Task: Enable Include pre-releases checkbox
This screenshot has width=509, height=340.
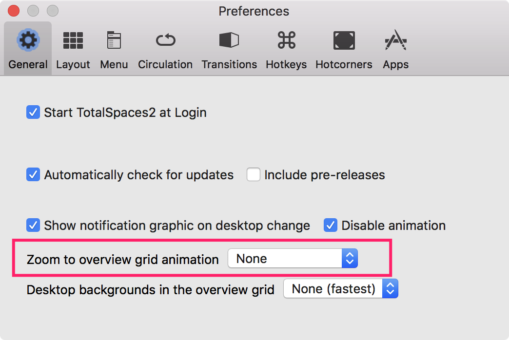Action: click(254, 175)
